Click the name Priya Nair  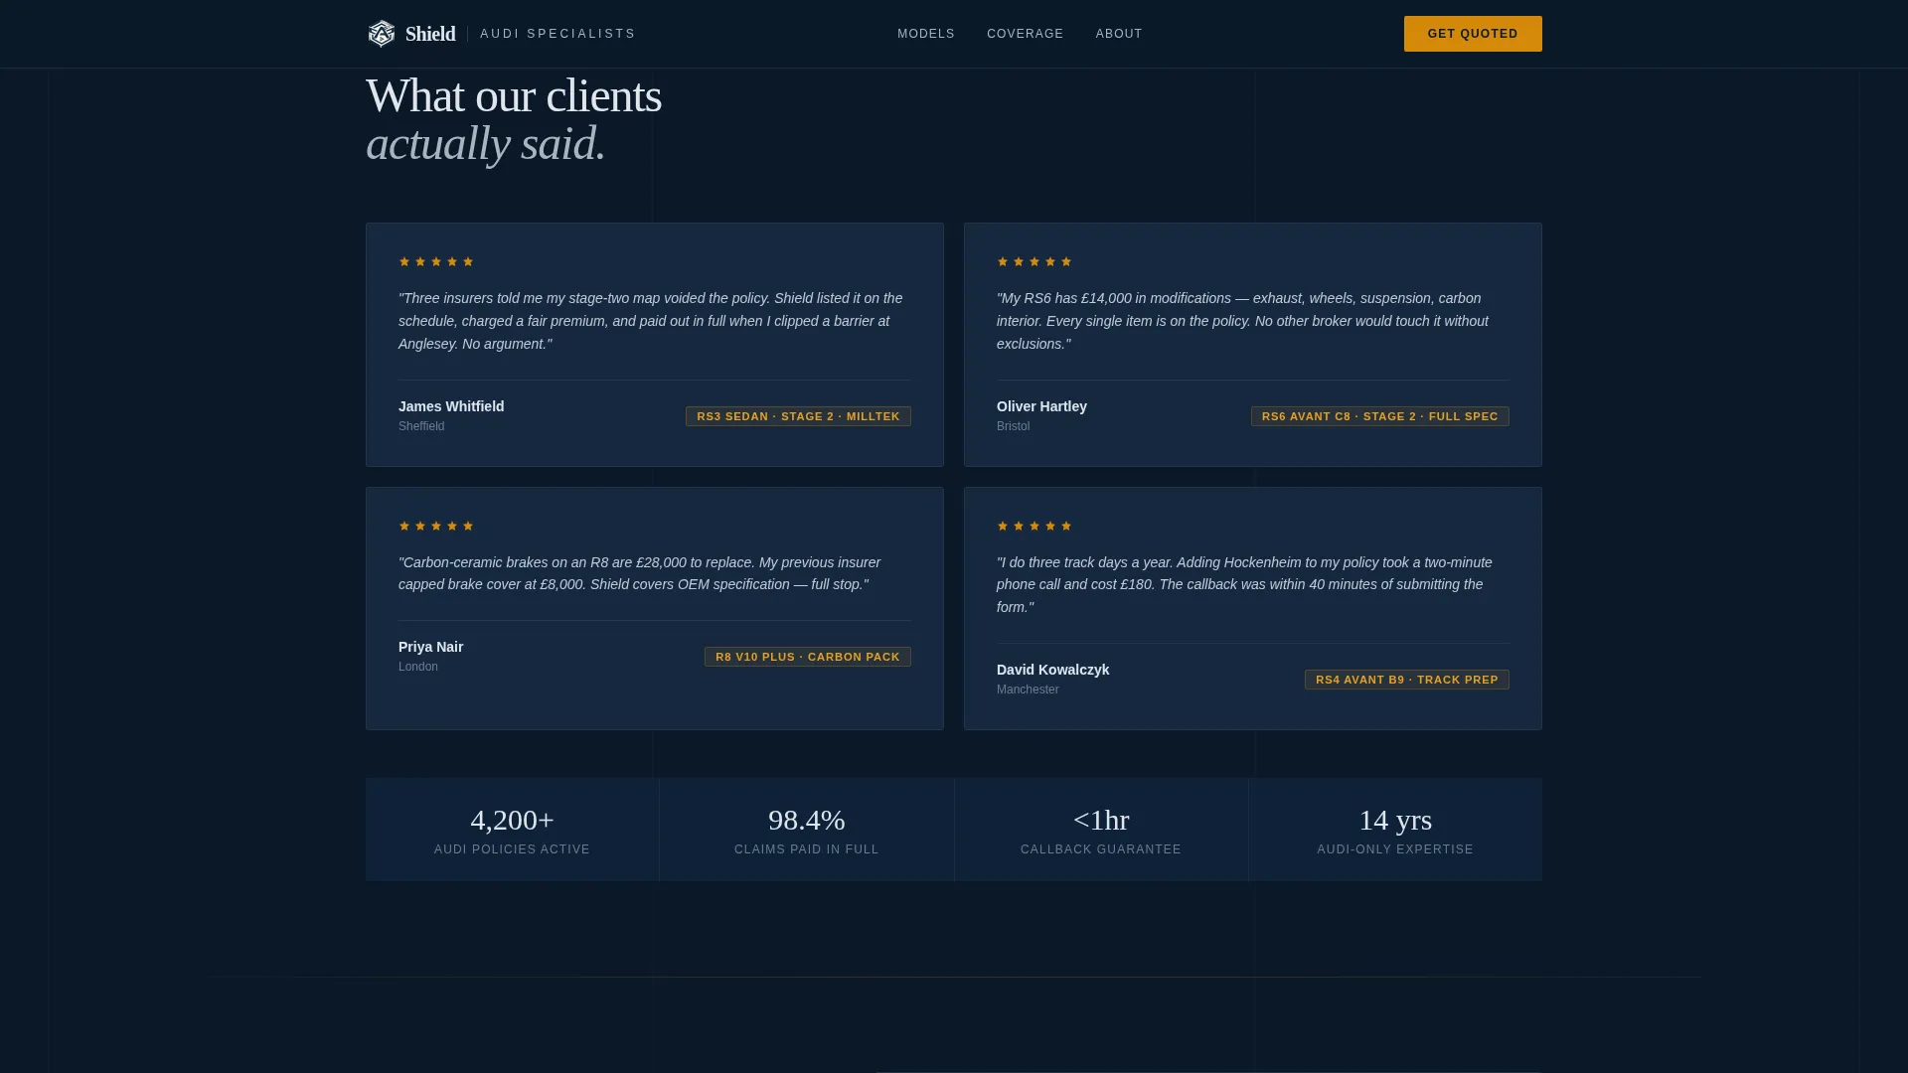(430, 647)
